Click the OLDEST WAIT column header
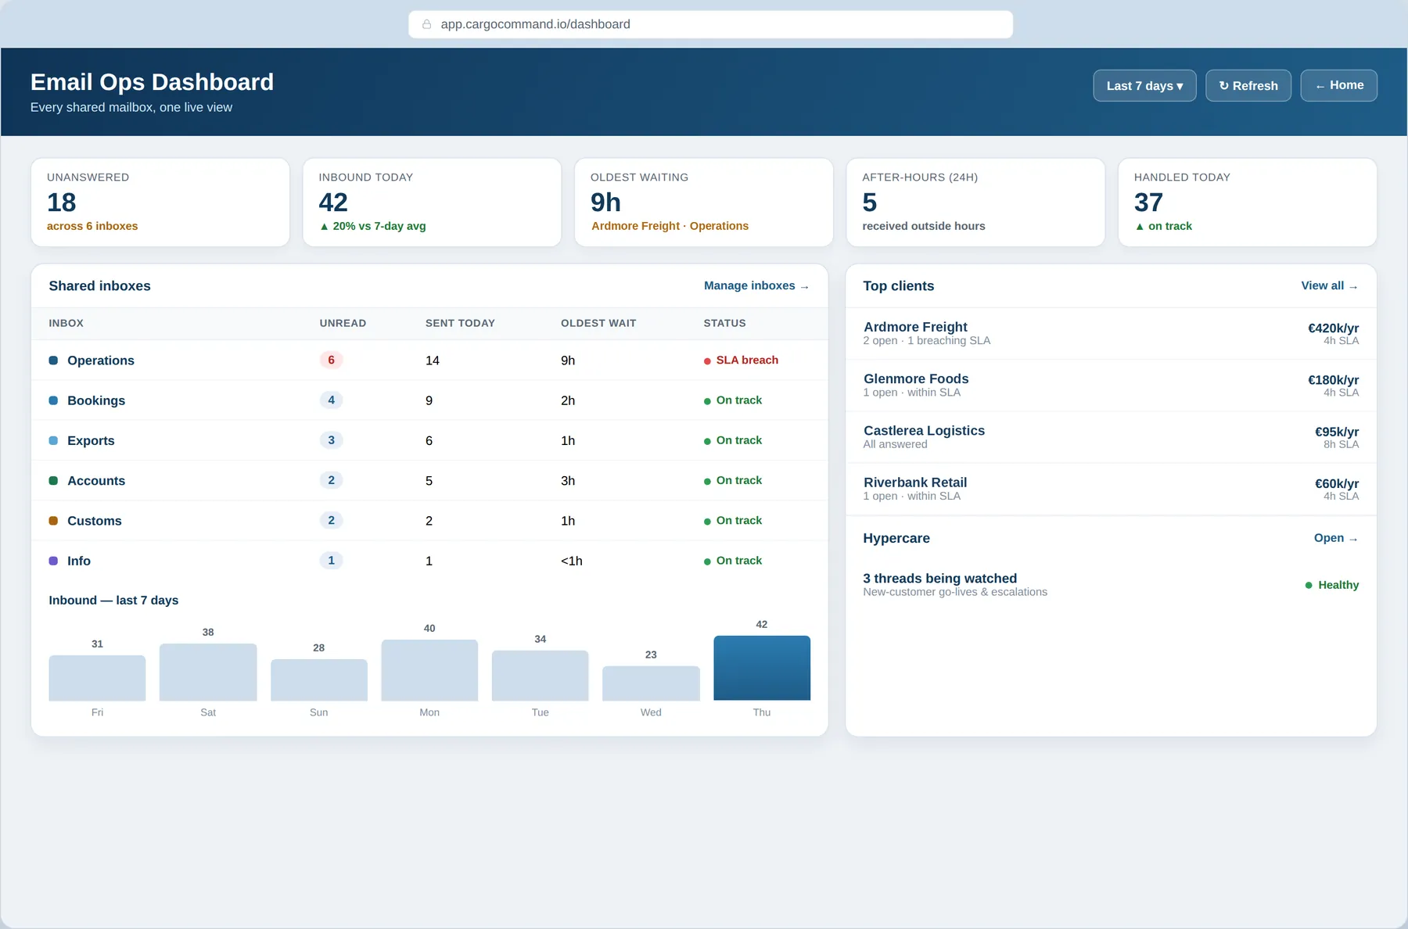This screenshot has width=1408, height=929. coord(598,323)
